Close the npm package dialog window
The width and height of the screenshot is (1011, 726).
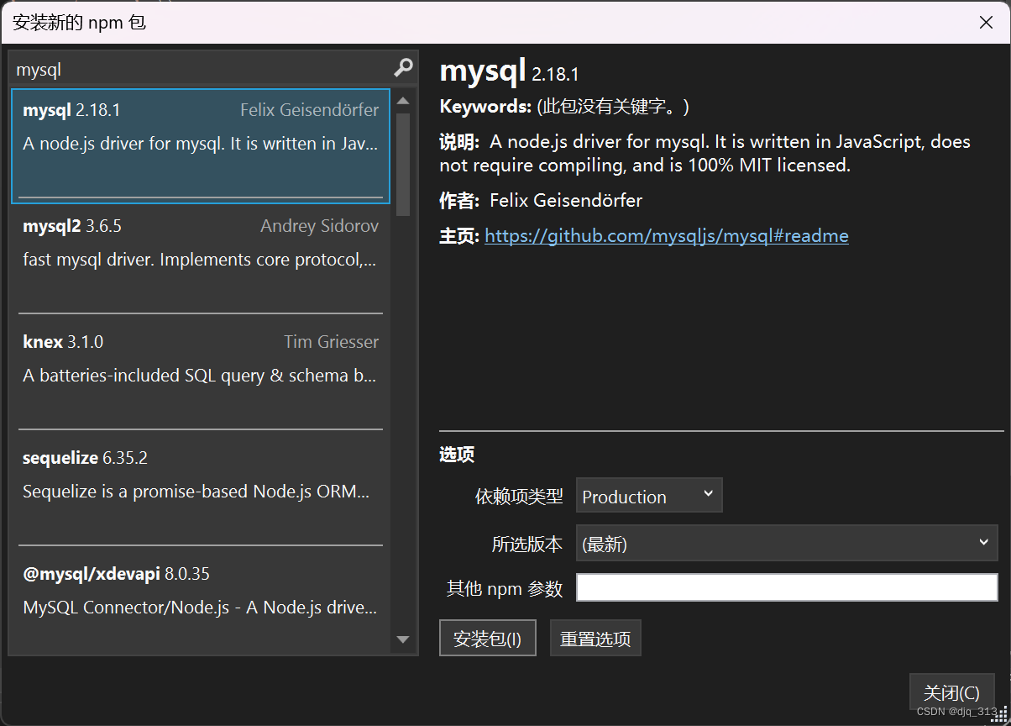pyautogui.click(x=986, y=23)
